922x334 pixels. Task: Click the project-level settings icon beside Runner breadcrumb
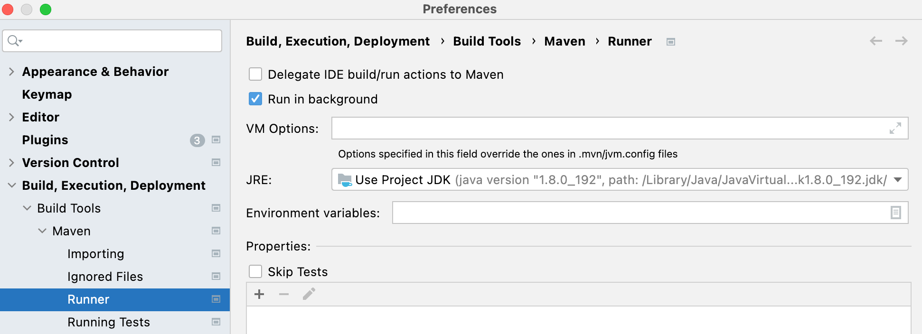tap(670, 42)
